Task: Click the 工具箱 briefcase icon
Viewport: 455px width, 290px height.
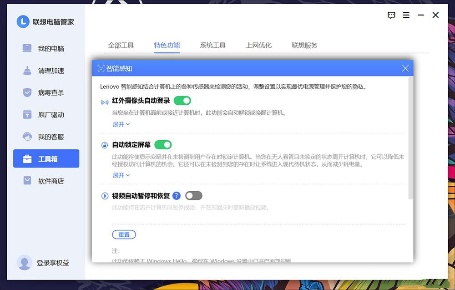Action: [x=27, y=159]
